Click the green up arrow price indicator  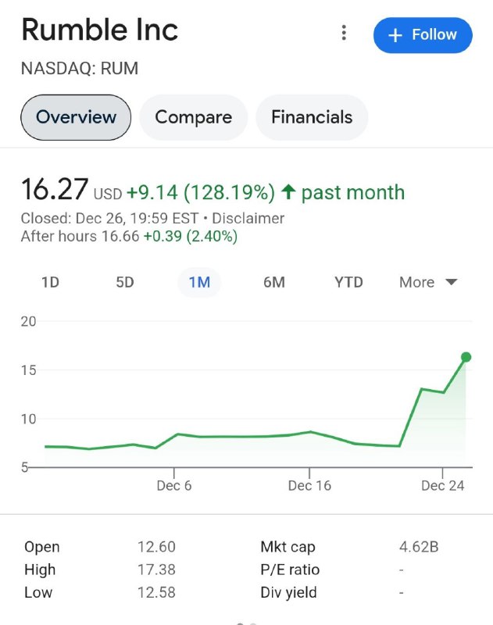pyautogui.click(x=288, y=192)
